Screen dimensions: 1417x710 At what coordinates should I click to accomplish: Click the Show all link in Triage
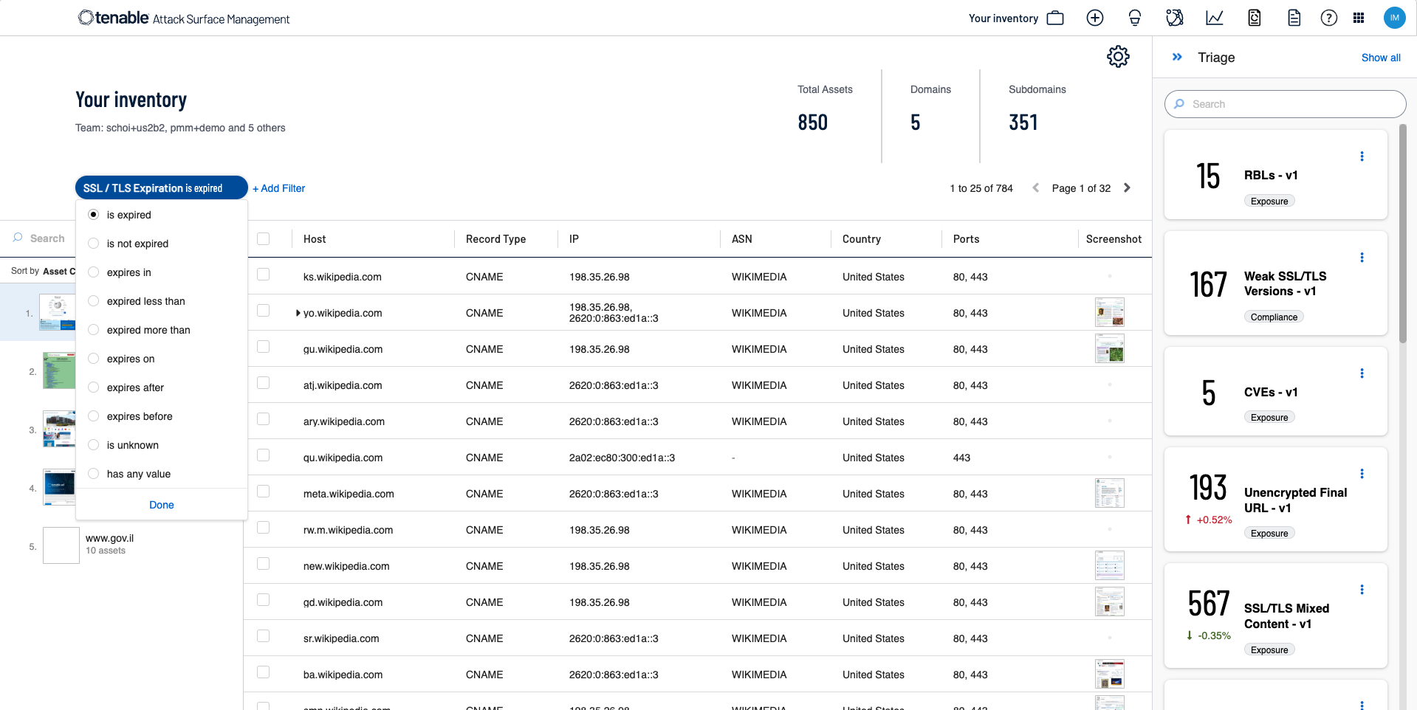click(1380, 58)
